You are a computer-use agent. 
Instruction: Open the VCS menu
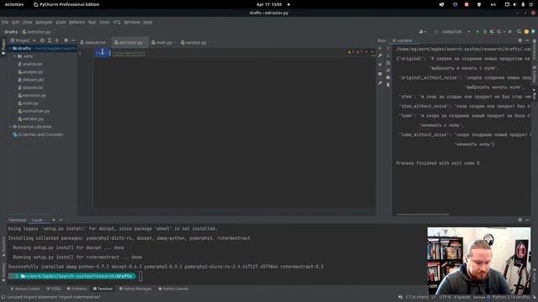117,23
